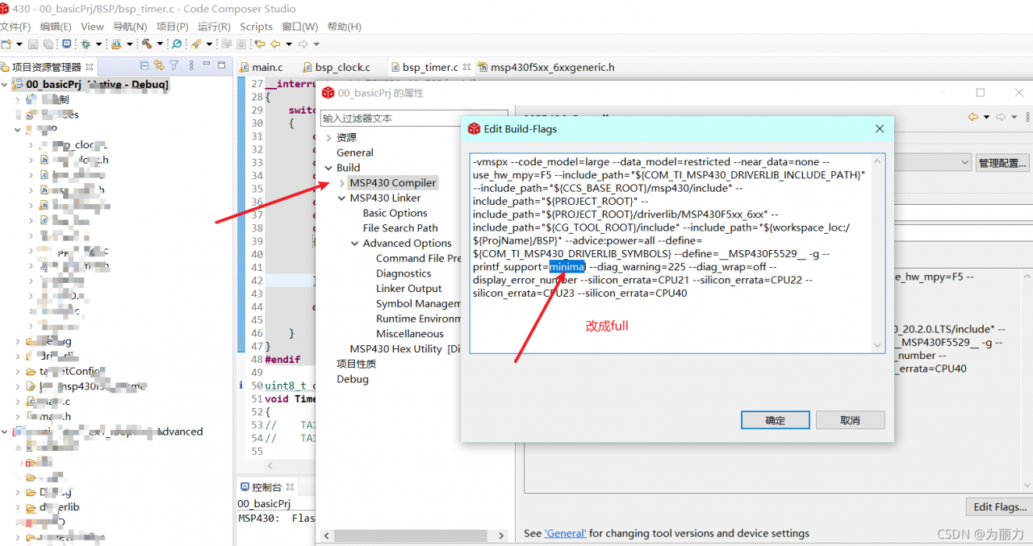Viewport: 1033px width, 546px height.
Task: Open the 项目(P) menu
Action: click(x=172, y=27)
